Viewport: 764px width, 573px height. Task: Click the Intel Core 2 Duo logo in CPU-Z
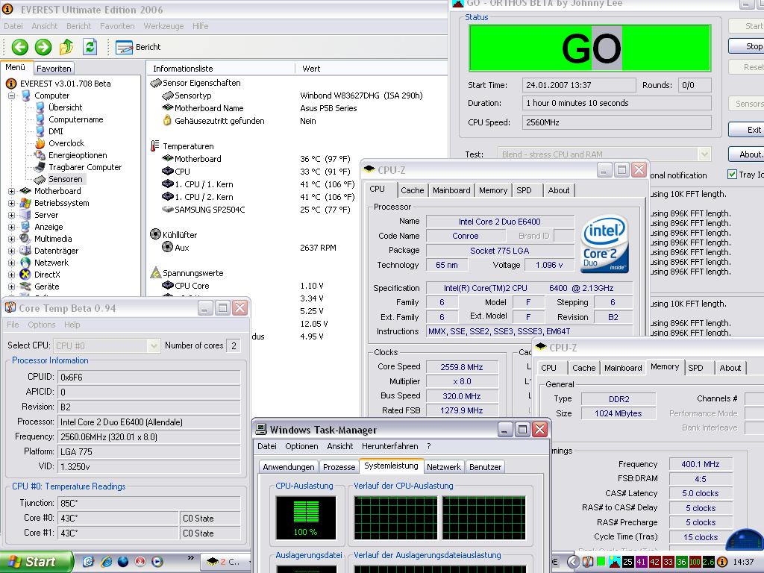click(x=604, y=244)
